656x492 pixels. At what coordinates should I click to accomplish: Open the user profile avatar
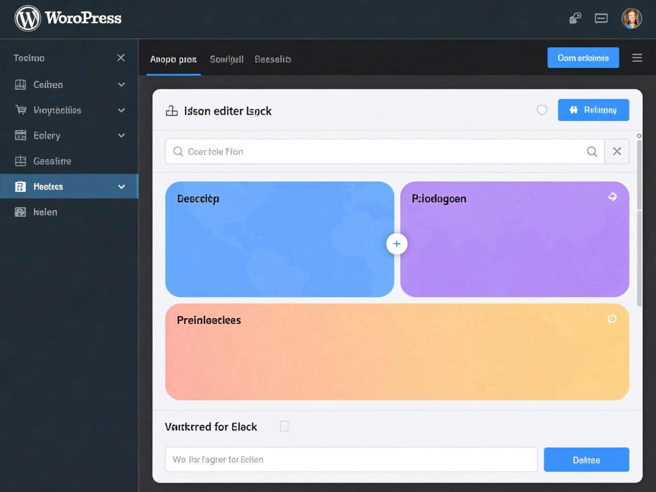click(631, 18)
